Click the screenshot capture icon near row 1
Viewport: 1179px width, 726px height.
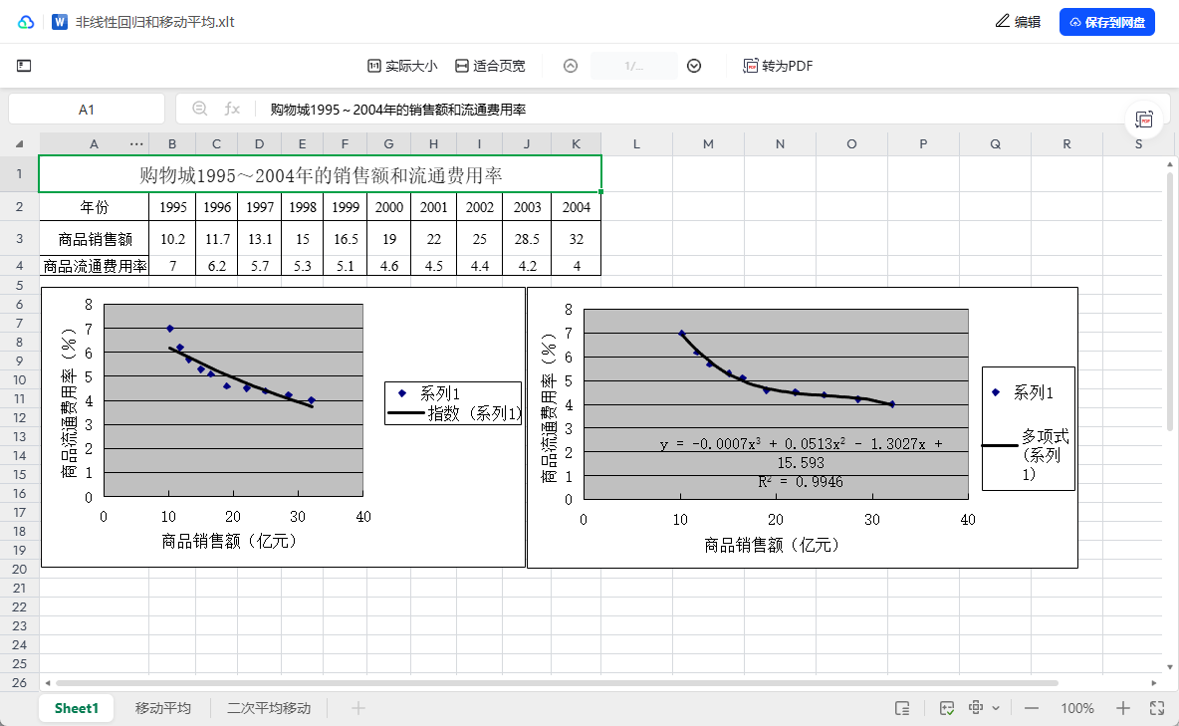1144,119
